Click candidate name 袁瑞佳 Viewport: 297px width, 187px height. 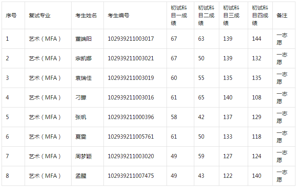point(83,78)
